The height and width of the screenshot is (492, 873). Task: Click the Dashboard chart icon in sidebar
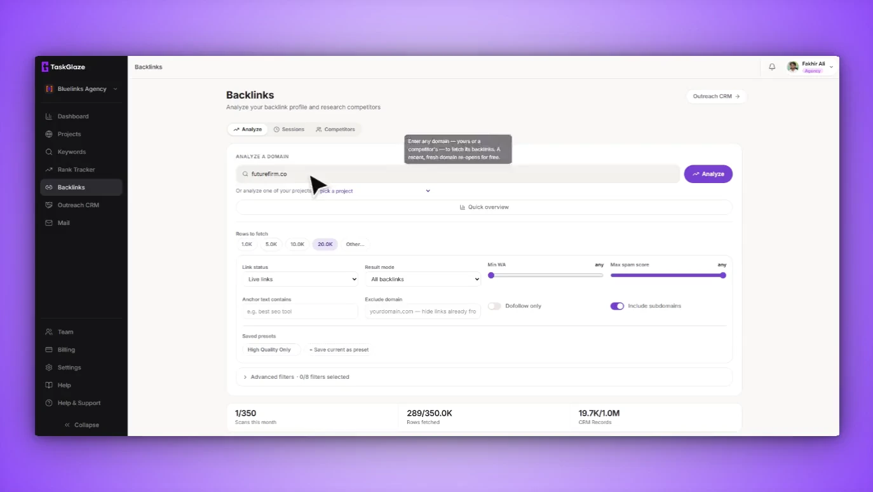pyautogui.click(x=49, y=116)
